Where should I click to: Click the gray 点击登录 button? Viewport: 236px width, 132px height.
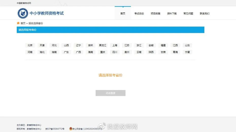tap(110, 93)
